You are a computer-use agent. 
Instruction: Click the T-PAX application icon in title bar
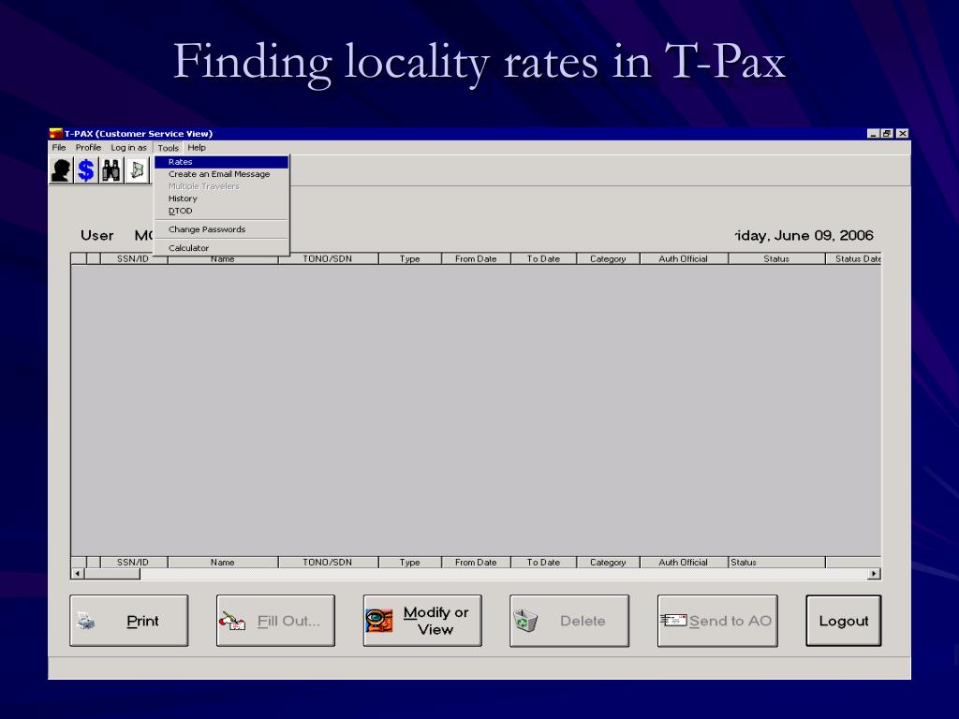coord(55,133)
